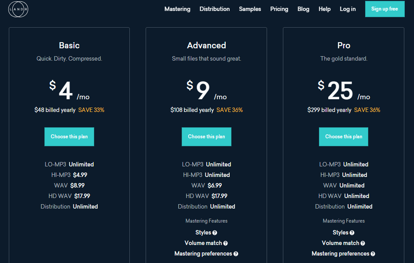Click help icon beside Advanced Mastering preferences
414x263 pixels.
(236, 254)
